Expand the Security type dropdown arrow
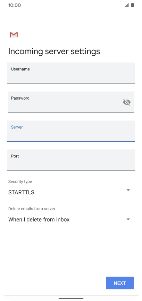 128,190
